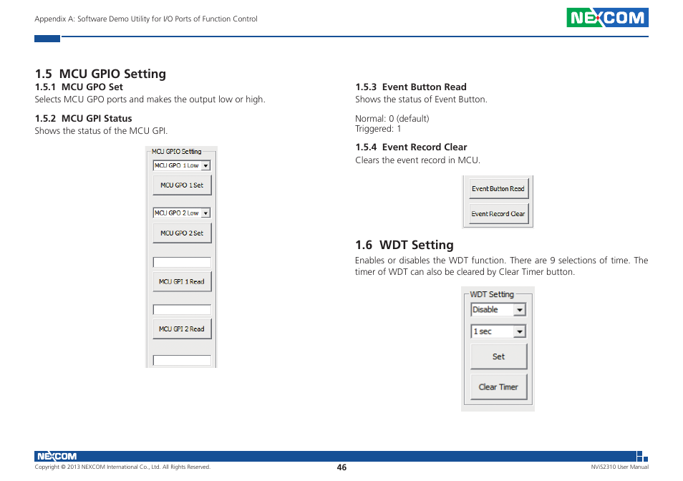This screenshot has width=683, height=481.
Task: Click the MCU GPI 2 Read button
Action: pyautogui.click(x=182, y=329)
